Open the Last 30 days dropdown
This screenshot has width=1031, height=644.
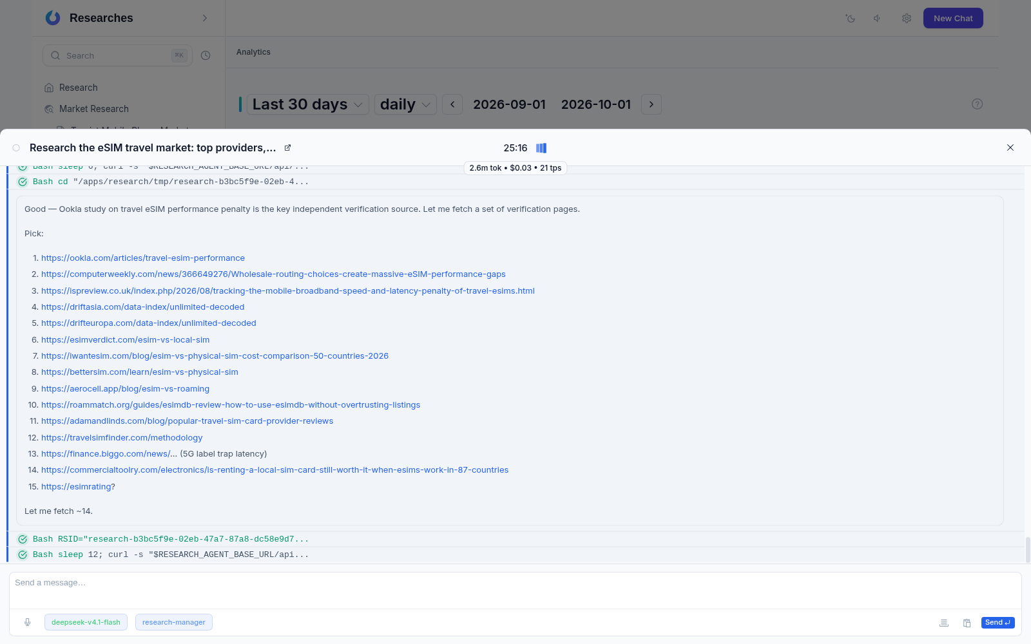[x=308, y=104]
